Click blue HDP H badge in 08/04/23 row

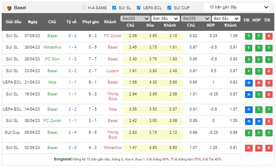point(259,121)
